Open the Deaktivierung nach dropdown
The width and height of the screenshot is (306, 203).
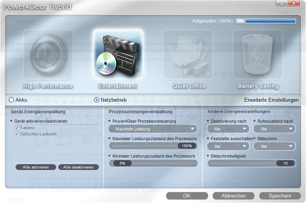(228, 129)
